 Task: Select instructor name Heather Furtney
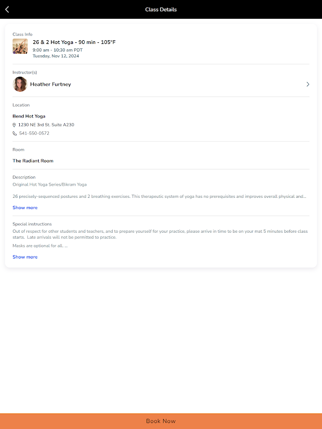tap(50, 84)
